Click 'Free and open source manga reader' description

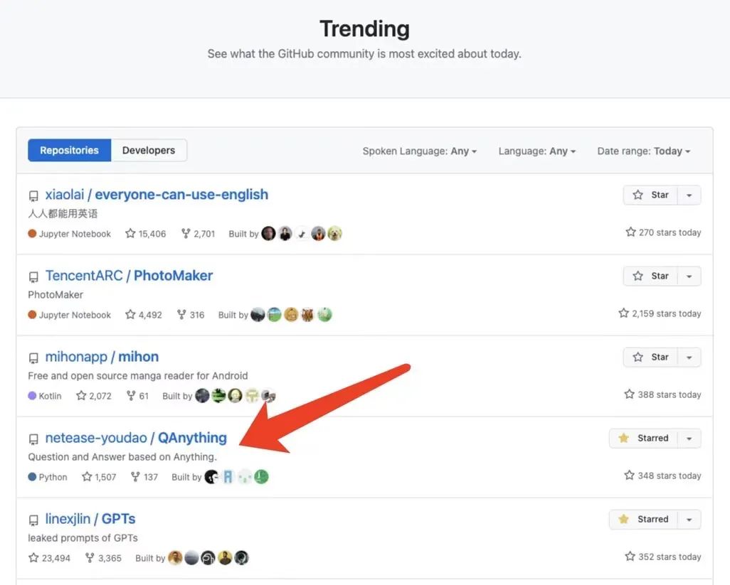pos(138,375)
